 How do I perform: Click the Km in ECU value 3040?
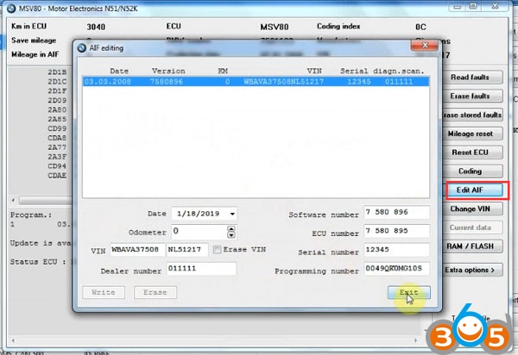pyautogui.click(x=96, y=27)
